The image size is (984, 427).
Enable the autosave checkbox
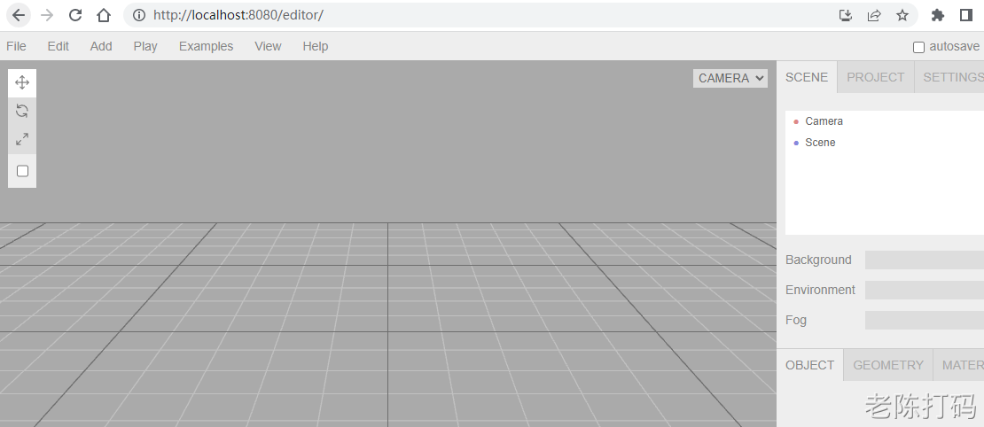(918, 47)
